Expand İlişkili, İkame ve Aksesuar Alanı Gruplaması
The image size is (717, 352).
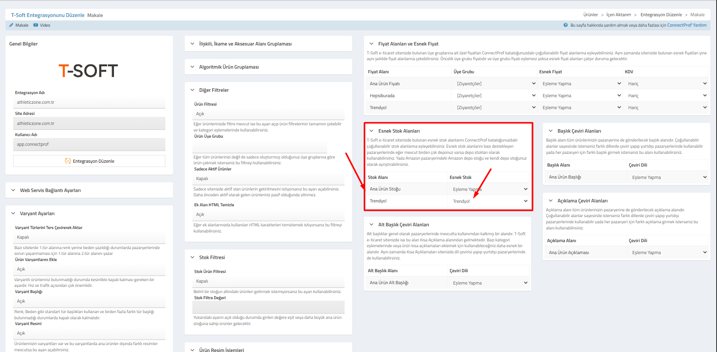click(x=192, y=44)
